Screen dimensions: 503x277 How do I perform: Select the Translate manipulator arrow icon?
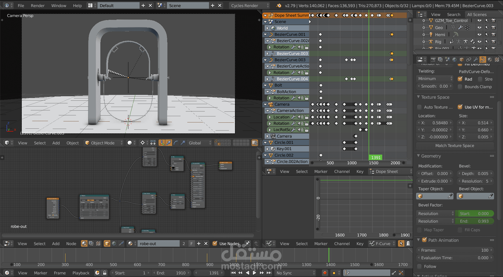[169, 143]
